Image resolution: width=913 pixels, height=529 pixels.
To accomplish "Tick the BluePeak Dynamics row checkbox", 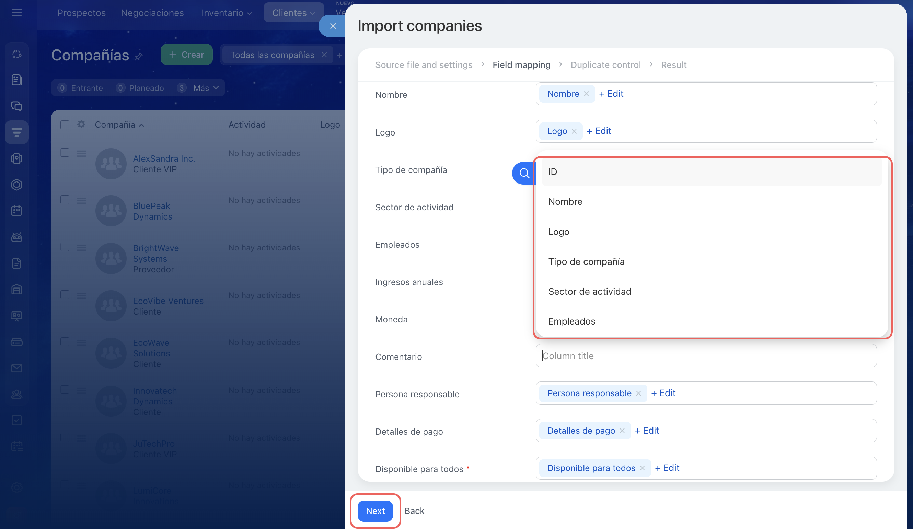I will click(x=65, y=200).
